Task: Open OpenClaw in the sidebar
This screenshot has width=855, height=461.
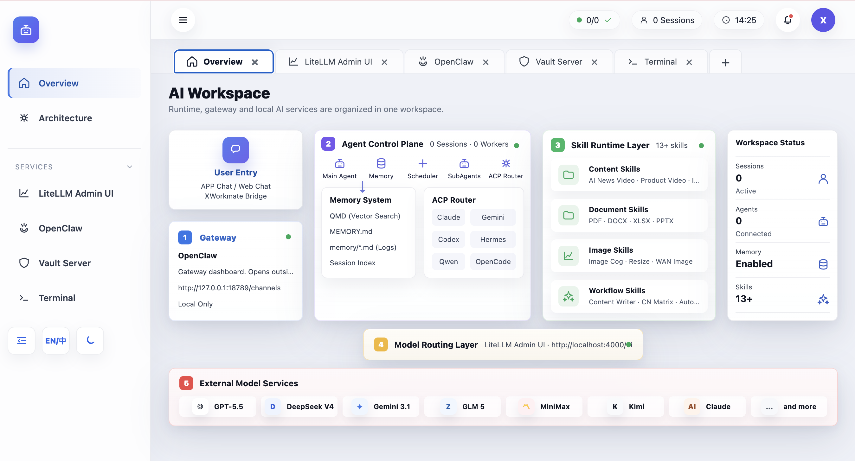Action: click(75, 228)
